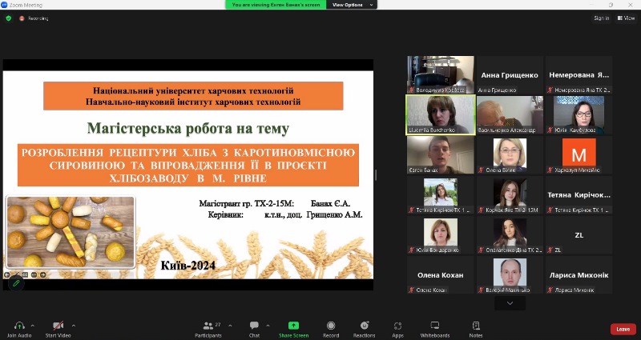The width and height of the screenshot is (641, 340).
Task: Open slide show more options ellipsis icon
Action: [x=34, y=274]
